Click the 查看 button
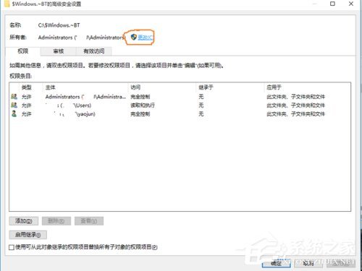The image size is (362, 271). coord(89,221)
